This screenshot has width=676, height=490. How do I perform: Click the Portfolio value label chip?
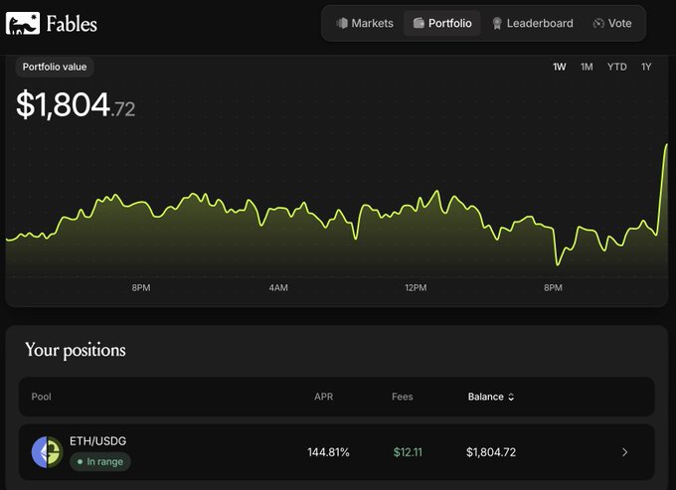[55, 67]
